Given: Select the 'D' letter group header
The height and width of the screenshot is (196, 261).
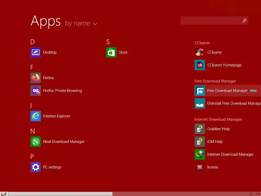Looking at the screenshot, I should 33,42.
